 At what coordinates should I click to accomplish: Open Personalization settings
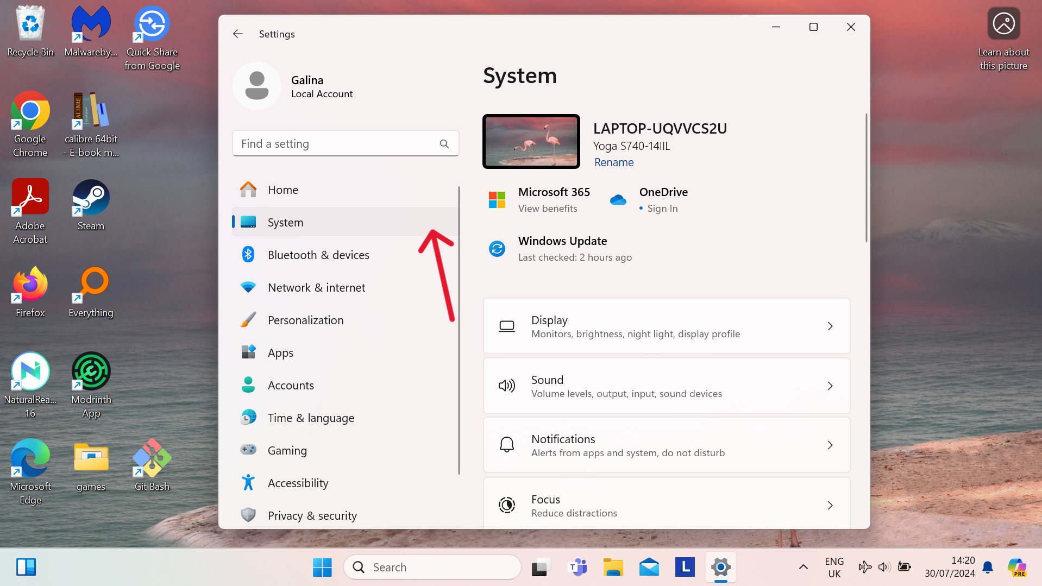click(x=345, y=320)
